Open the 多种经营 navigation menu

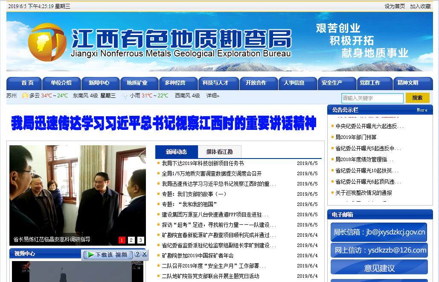(x=178, y=83)
